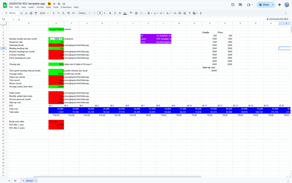Open the Share options dropdown arrow
This screenshot has width=292, height=183.
coord(273,5)
